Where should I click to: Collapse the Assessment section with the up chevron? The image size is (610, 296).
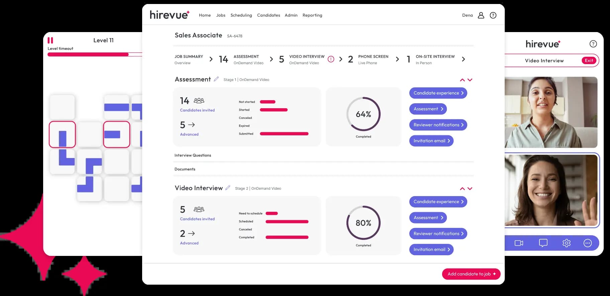tap(462, 80)
